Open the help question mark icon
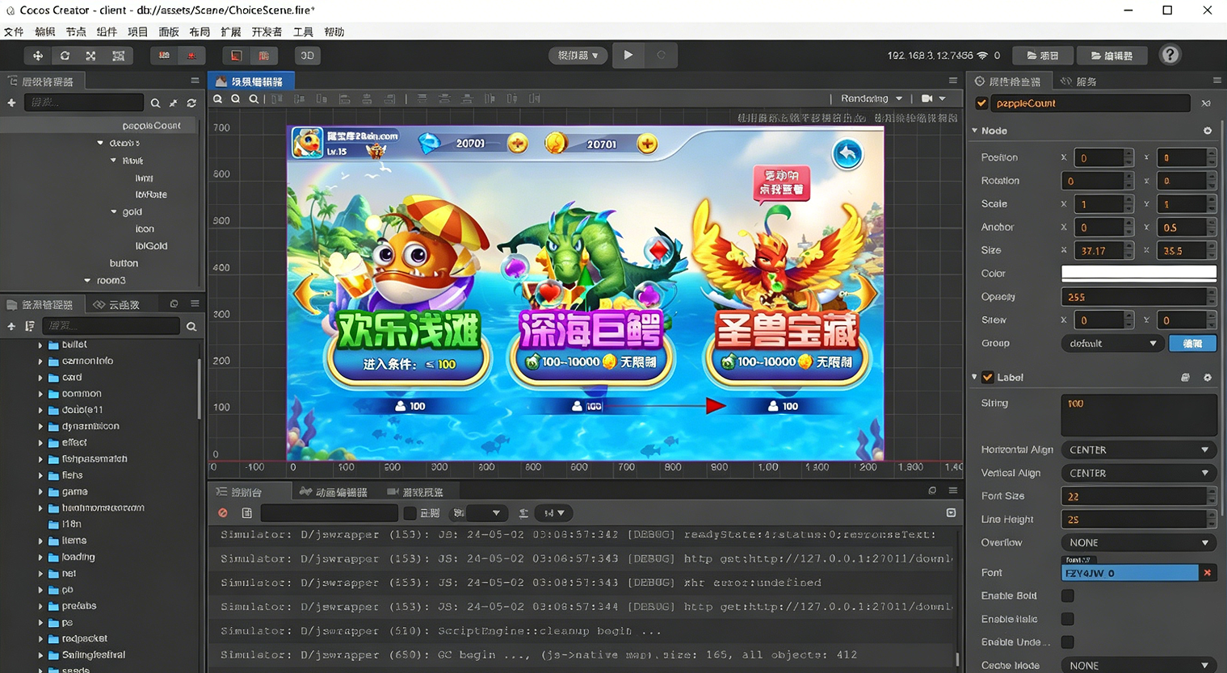The image size is (1227, 673). point(1169,55)
